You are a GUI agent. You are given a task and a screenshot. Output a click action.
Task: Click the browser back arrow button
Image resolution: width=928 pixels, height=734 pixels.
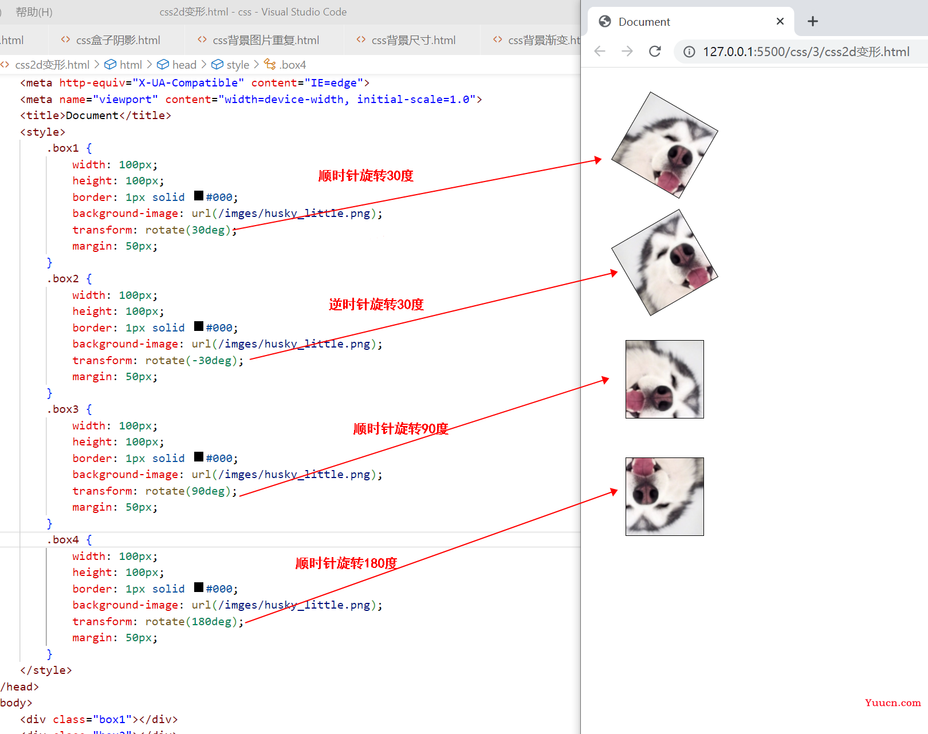600,52
